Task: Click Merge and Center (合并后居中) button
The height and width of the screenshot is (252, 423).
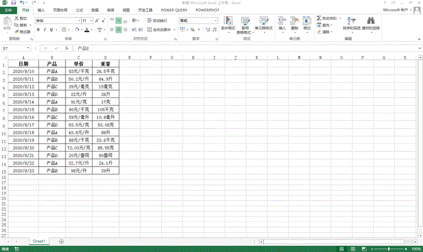Action: click(x=161, y=29)
